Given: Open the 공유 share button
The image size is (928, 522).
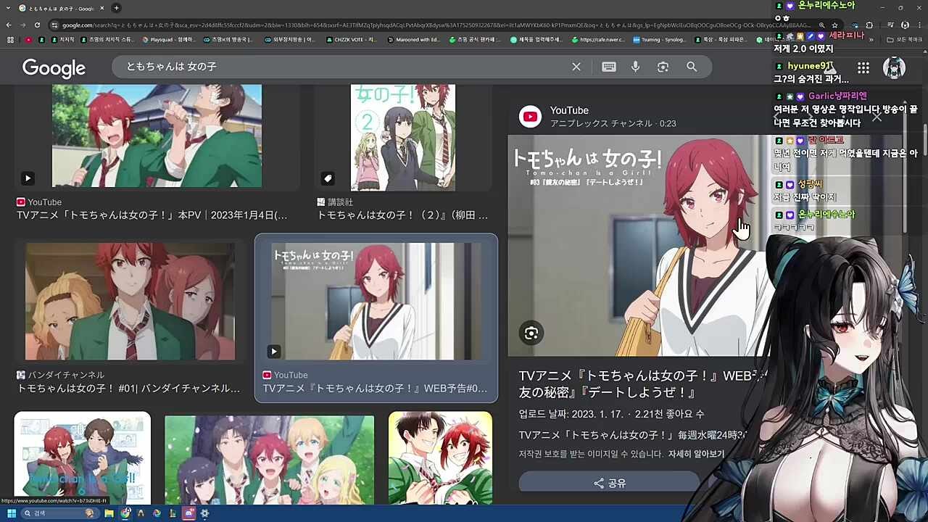Looking at the screenshot, I should click(x=609, y=483).
